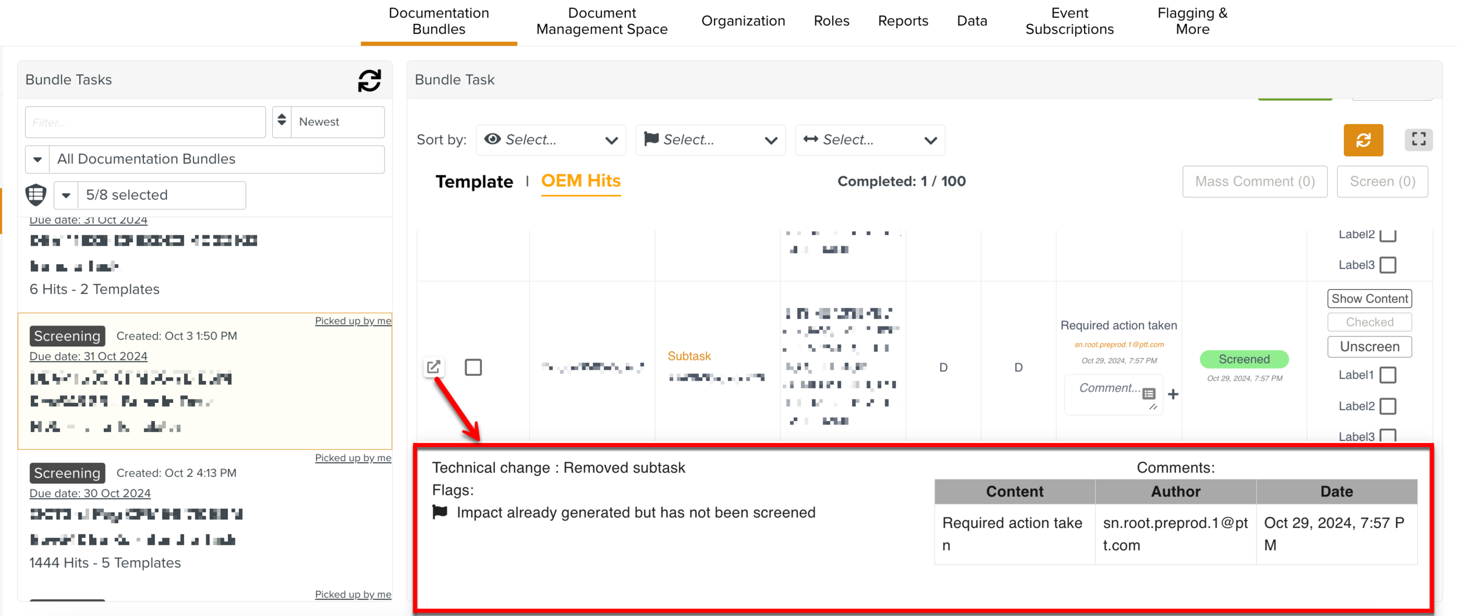Tick the Label1 checkbox

tap(1388, 375)
